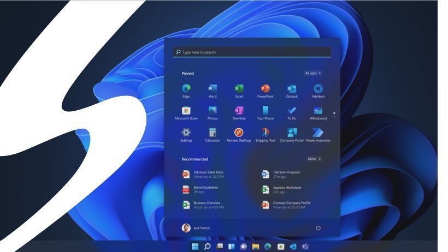Open the Calculator app
The height and width of the screenshot is (252, 448).
point(213,135)
